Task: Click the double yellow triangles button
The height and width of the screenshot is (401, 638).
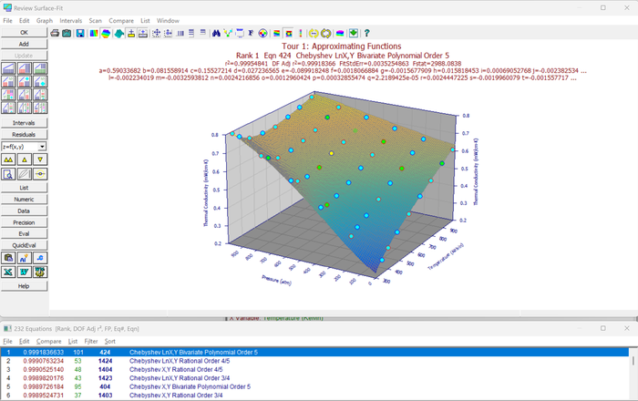Action: [8, 159]
